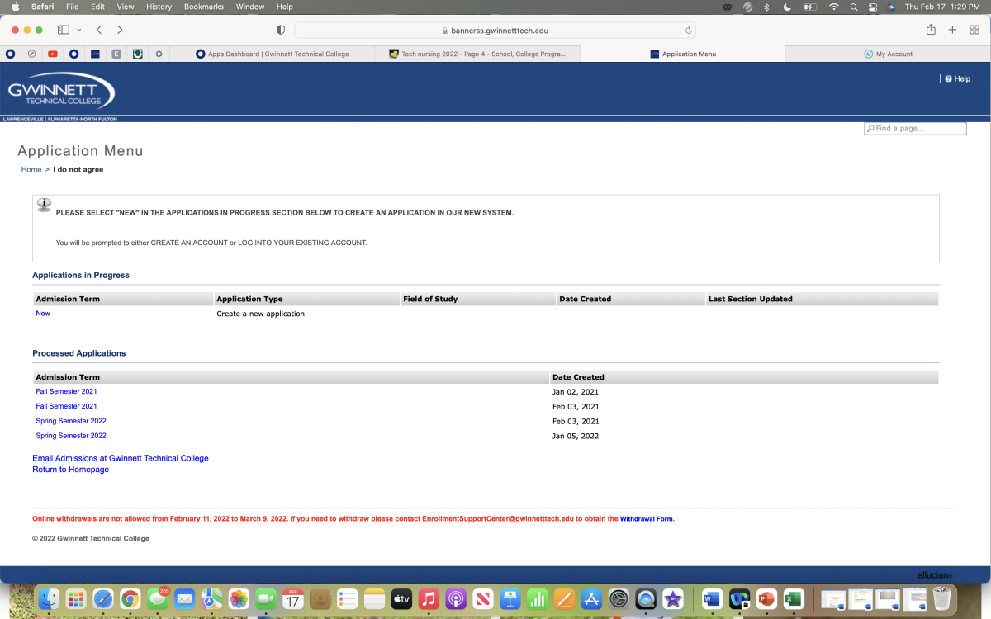Open the Withdrawal Form link
Viewport: 991px width, 619px height.
[x=647, y=519]
